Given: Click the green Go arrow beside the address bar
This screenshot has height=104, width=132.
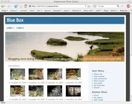Looking at the screenshot, I should 89,6.
